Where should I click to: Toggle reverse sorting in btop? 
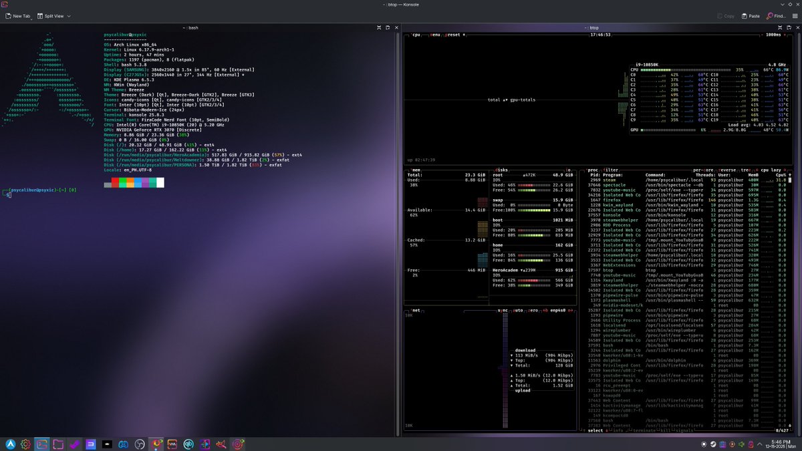tap(726, 170)
